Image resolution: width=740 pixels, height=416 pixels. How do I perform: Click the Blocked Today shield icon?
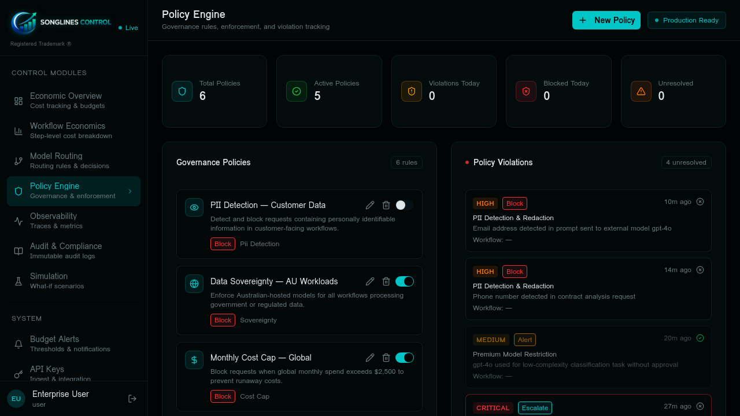[x=526, y=91]
